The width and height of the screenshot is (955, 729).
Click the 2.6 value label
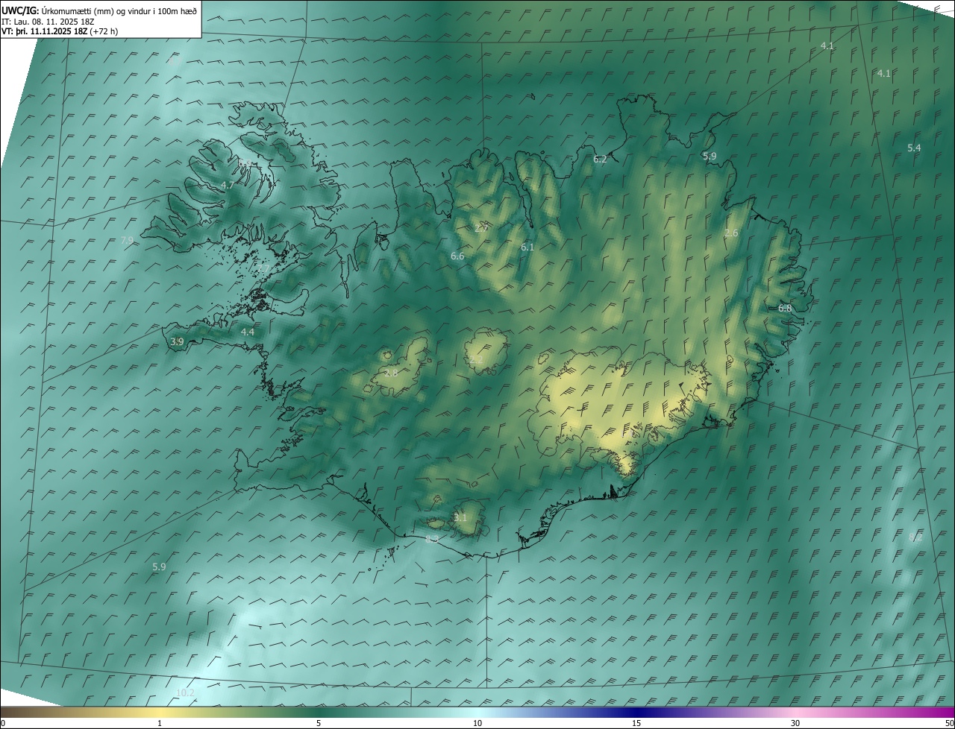point(731,233)
